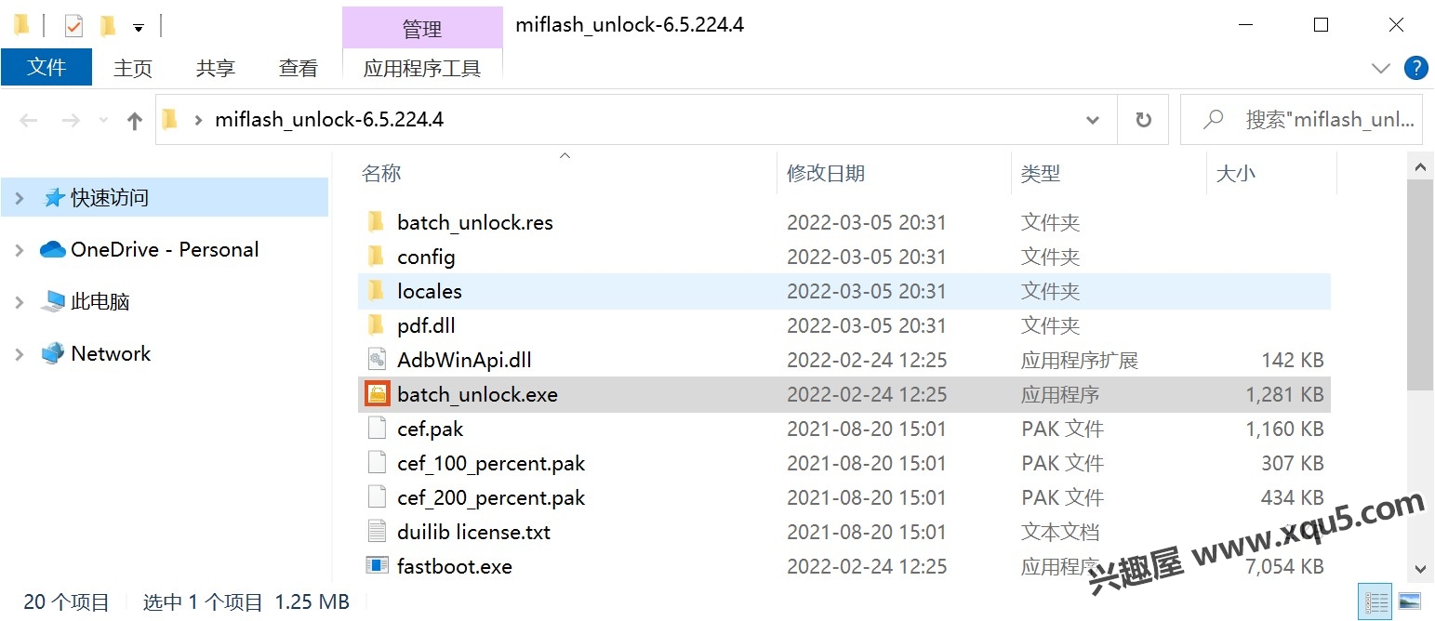
Task: Select OneDrive - Personal in navigation pane
Action: point(165,249)
